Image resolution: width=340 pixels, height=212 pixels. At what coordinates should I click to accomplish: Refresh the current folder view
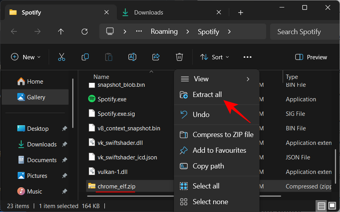point(84,31)
